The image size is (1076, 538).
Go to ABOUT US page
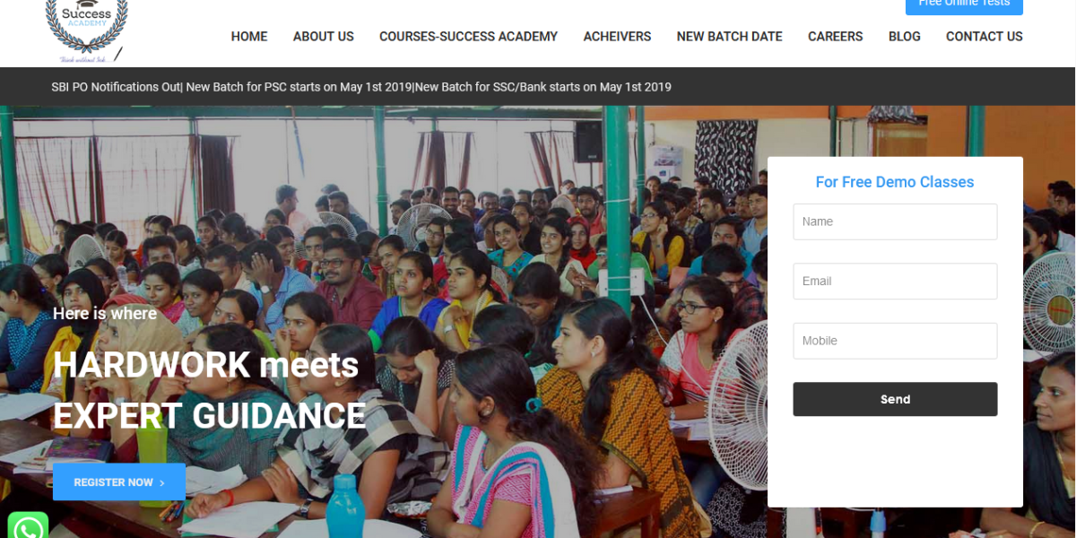tap(324, 37)
